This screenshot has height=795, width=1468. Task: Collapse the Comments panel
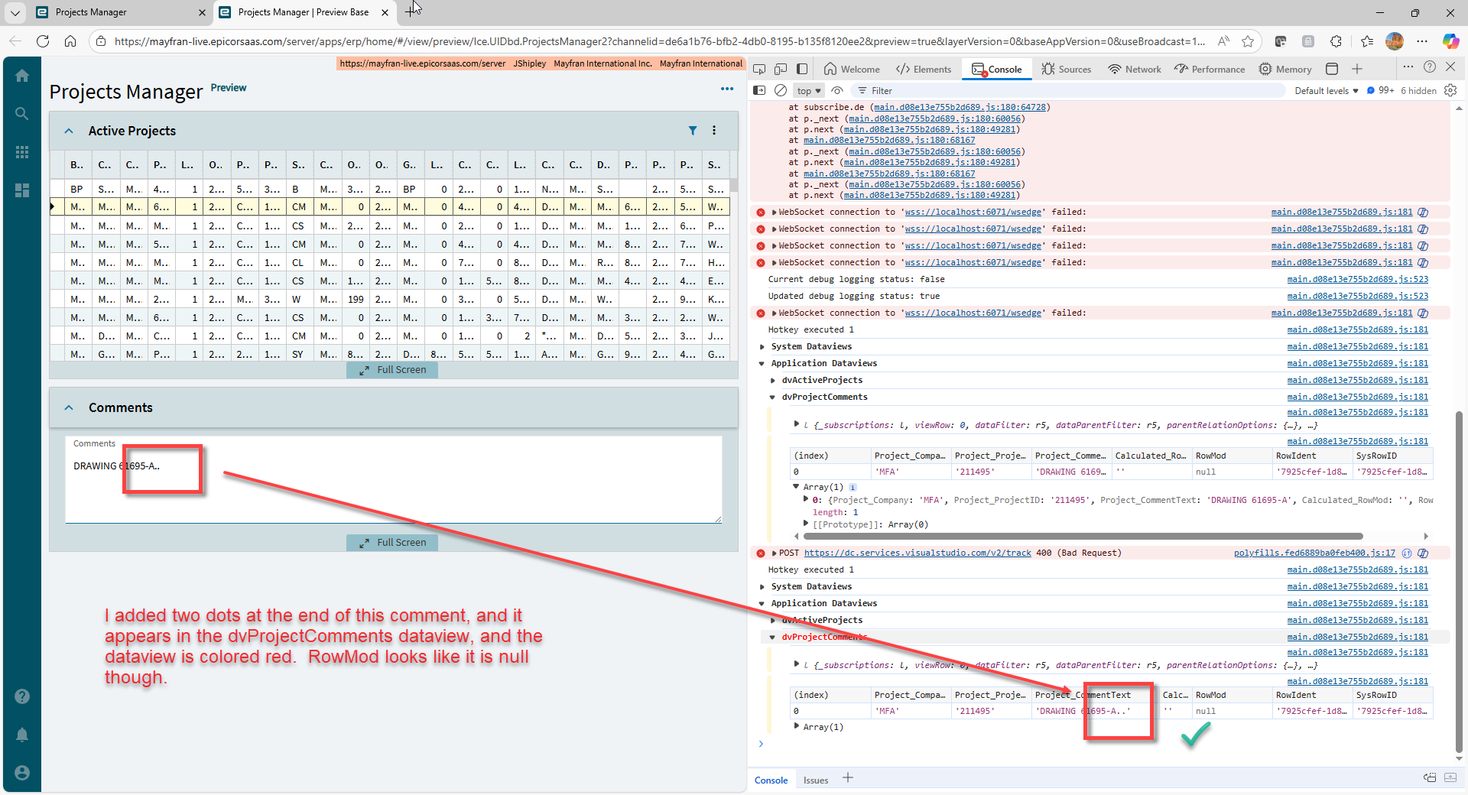pyautogui.click(x=69, y=407)
